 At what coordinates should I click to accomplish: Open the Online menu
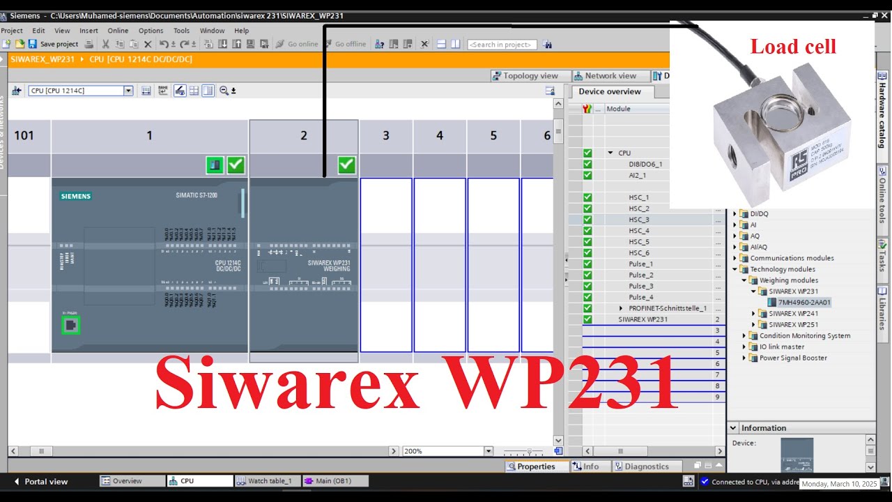pyautogui.click(x=118, y=31)
